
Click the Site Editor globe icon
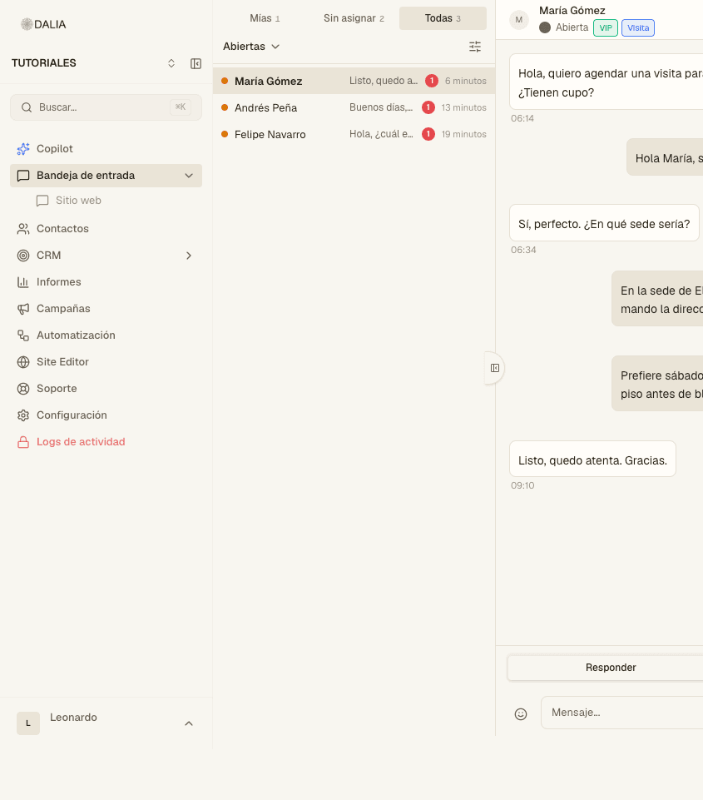23,362
